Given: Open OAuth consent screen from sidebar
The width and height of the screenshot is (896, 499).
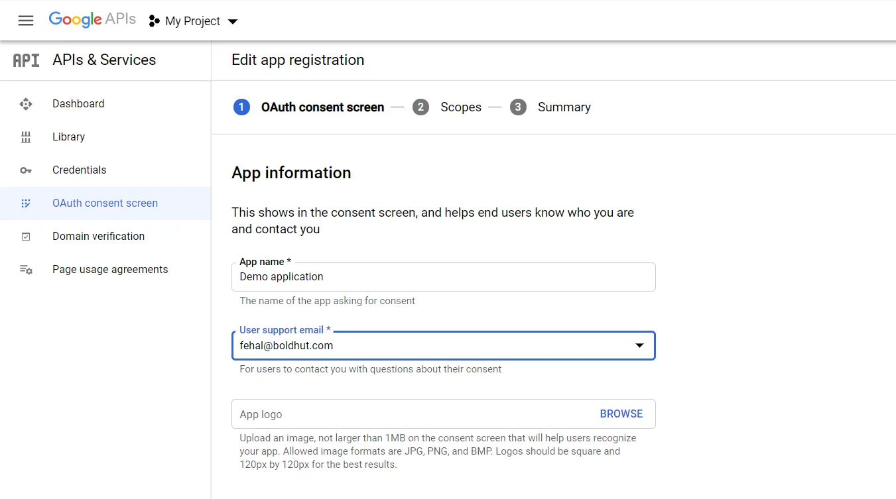Looking at the screenshot, I should (x=105, y=203).
